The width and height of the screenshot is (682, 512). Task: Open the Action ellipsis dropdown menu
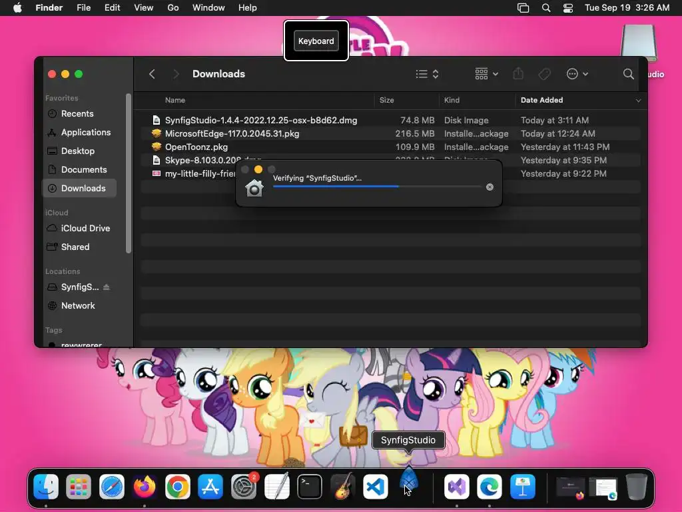point(577,74)
